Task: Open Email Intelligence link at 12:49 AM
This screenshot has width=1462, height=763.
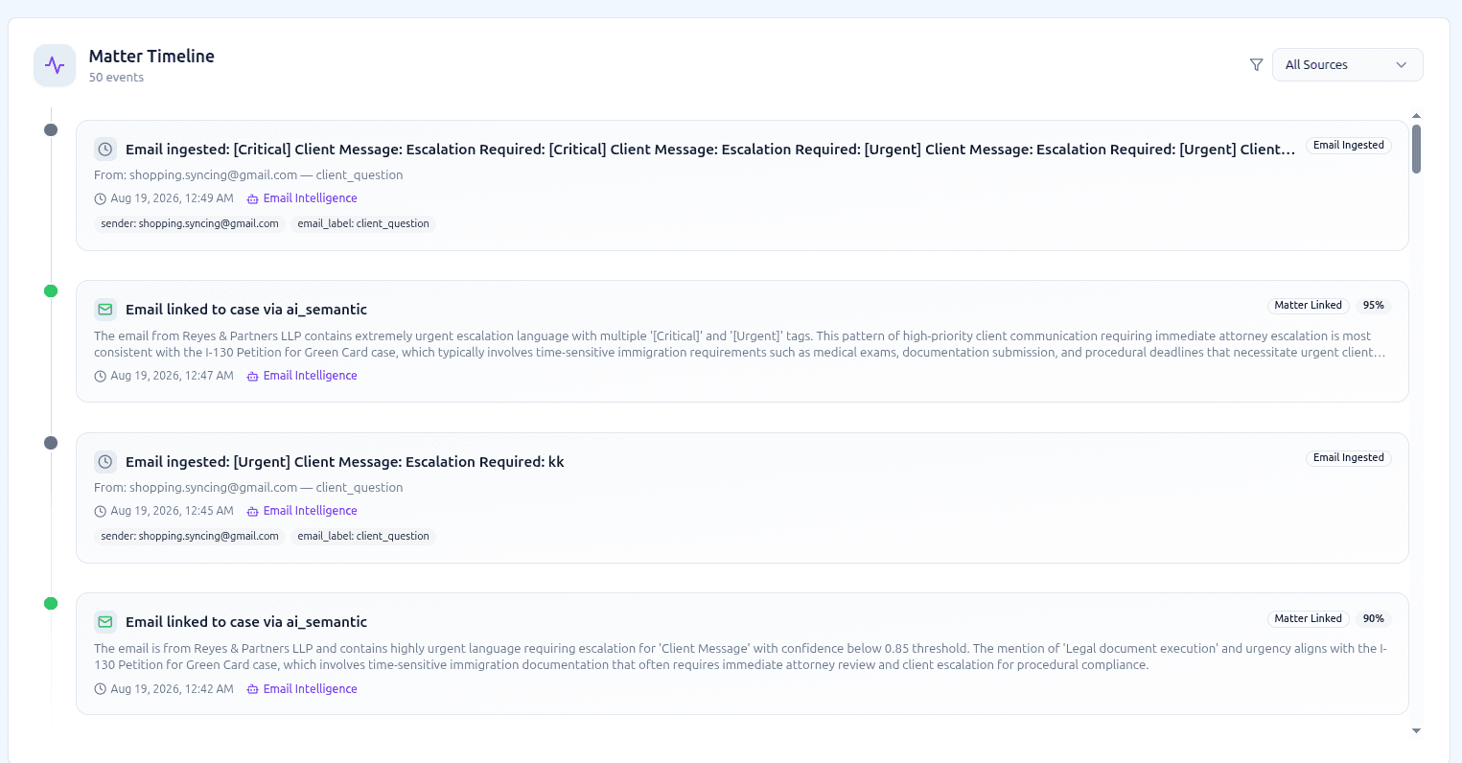Action: click(x=310, y=198)
